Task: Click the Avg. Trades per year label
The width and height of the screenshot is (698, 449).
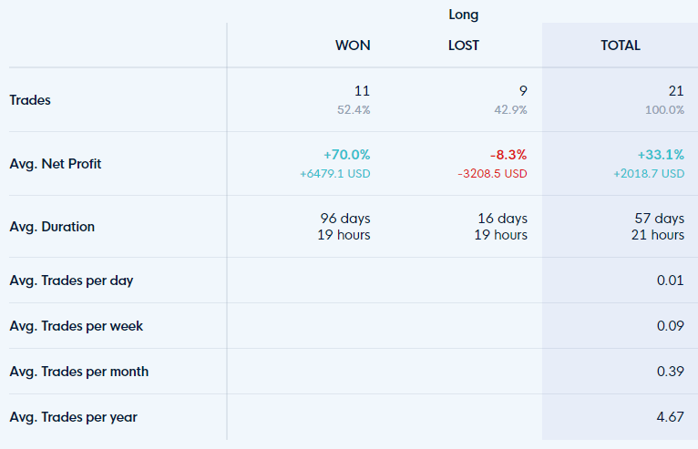Action: click(x=74, y=417)
